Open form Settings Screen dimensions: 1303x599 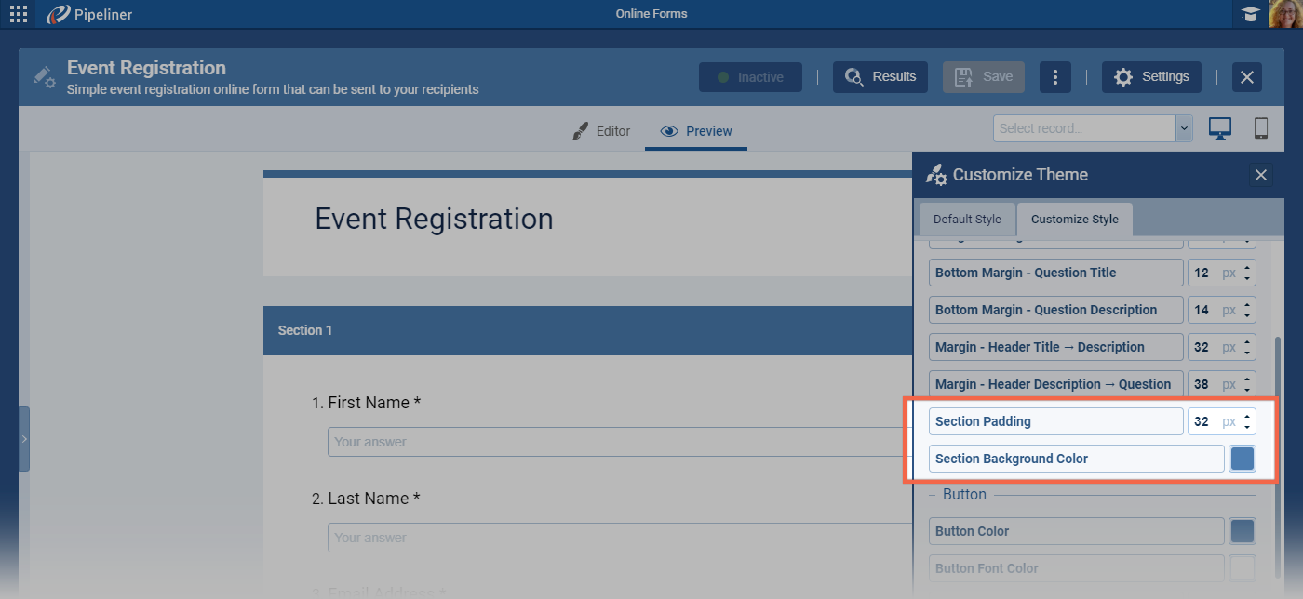(x=1151, y=77)
